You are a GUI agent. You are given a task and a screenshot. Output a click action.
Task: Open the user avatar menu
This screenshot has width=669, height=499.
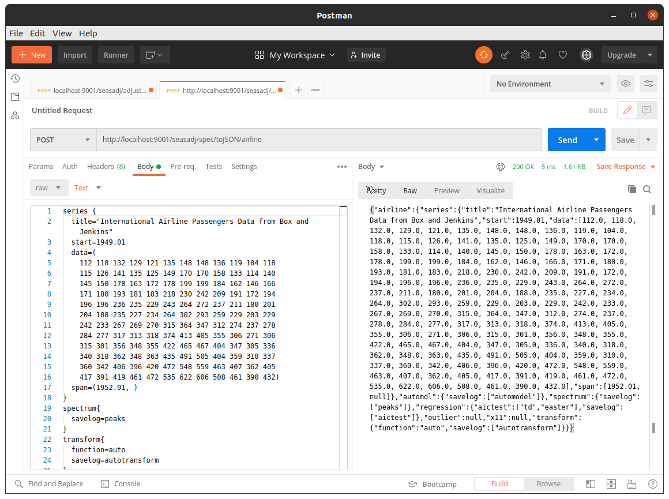point(587,55)
